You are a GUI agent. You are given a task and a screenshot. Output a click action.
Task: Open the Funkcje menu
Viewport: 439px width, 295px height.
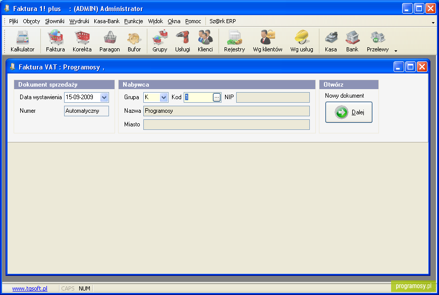(x=134, y=21)
